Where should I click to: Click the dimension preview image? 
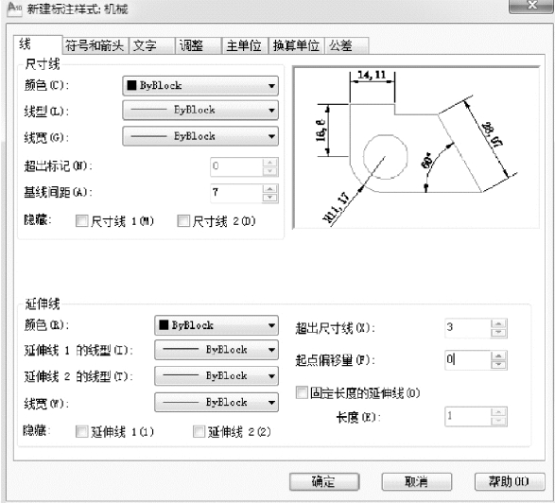tap(416, 147)
